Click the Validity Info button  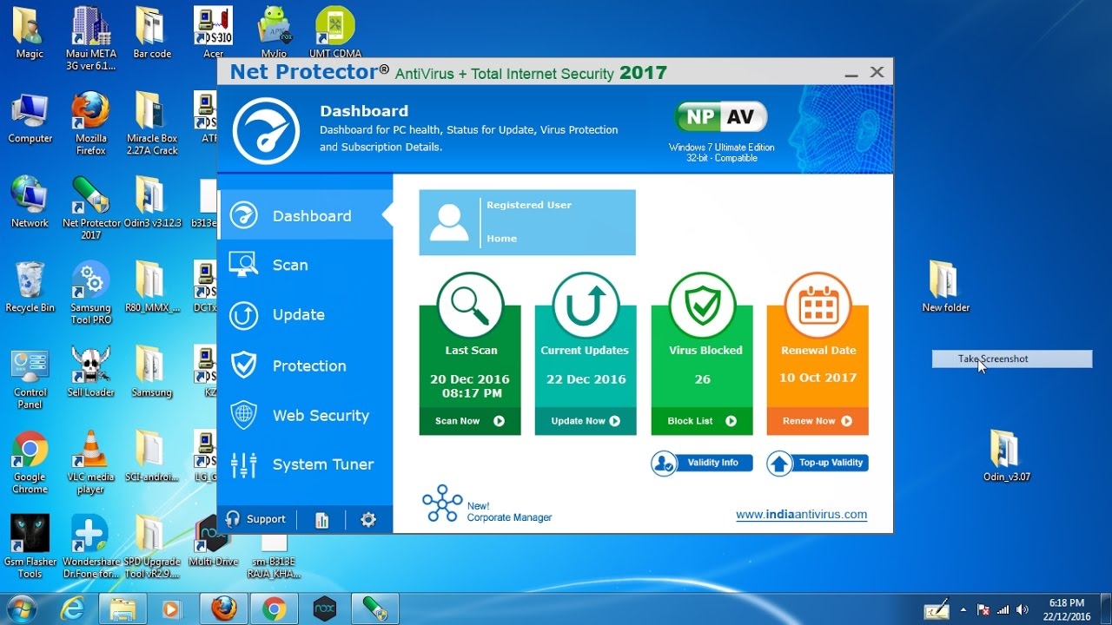pos(702,464)
